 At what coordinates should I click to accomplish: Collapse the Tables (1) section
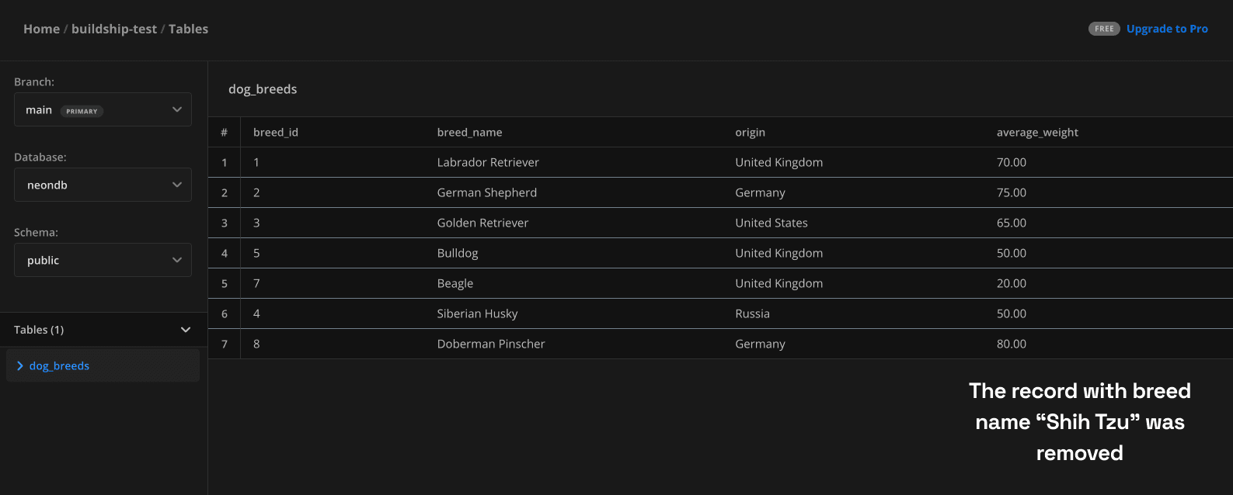[x=185, y=330]
